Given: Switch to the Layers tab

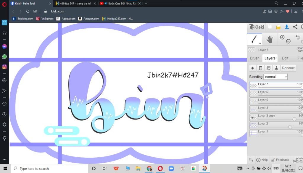Looking at the screenshot, I should (x=270, y=58).
